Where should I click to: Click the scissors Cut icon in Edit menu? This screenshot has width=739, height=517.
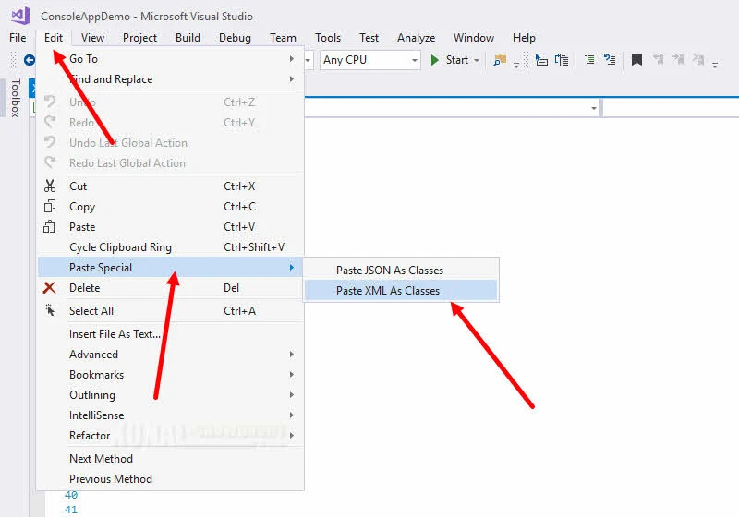click(x=50, y=186)
